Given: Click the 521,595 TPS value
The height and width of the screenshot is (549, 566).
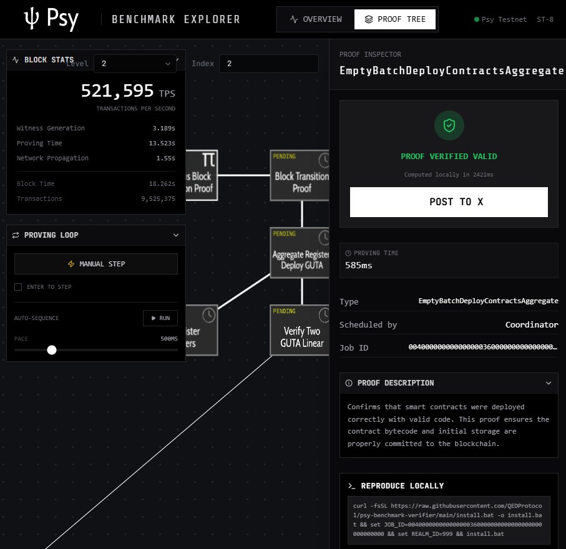Looking at the screenshot, I should pyautogui.click(x=117, y=90).
